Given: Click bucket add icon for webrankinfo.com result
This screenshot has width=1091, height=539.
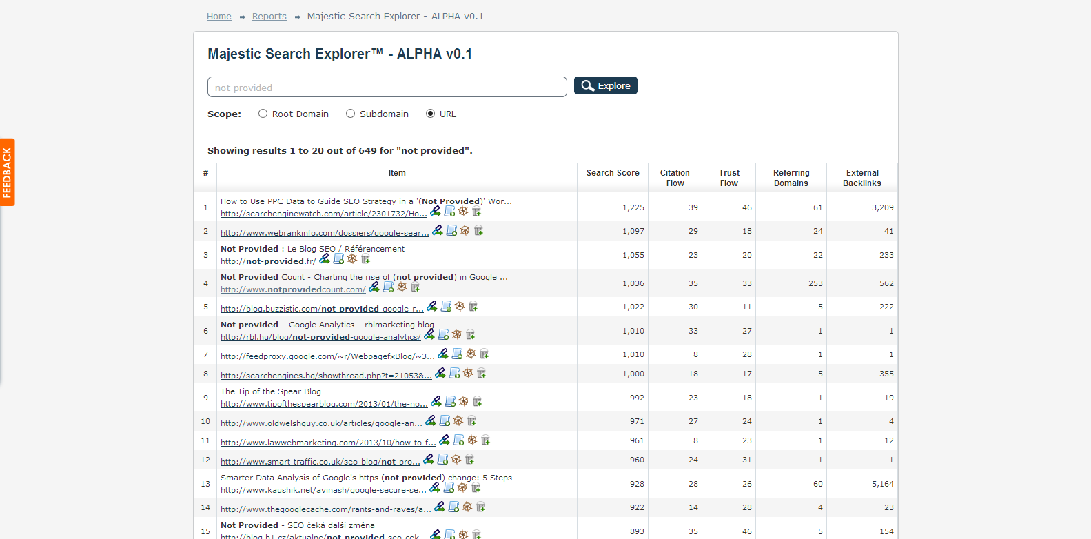Looking at the screenshot, I should coord(478,231).
